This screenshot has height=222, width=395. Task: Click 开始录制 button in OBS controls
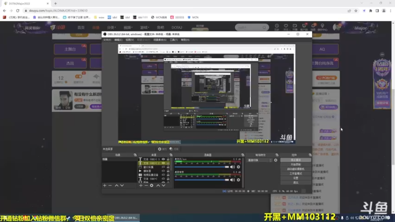(x=296, y=165)
